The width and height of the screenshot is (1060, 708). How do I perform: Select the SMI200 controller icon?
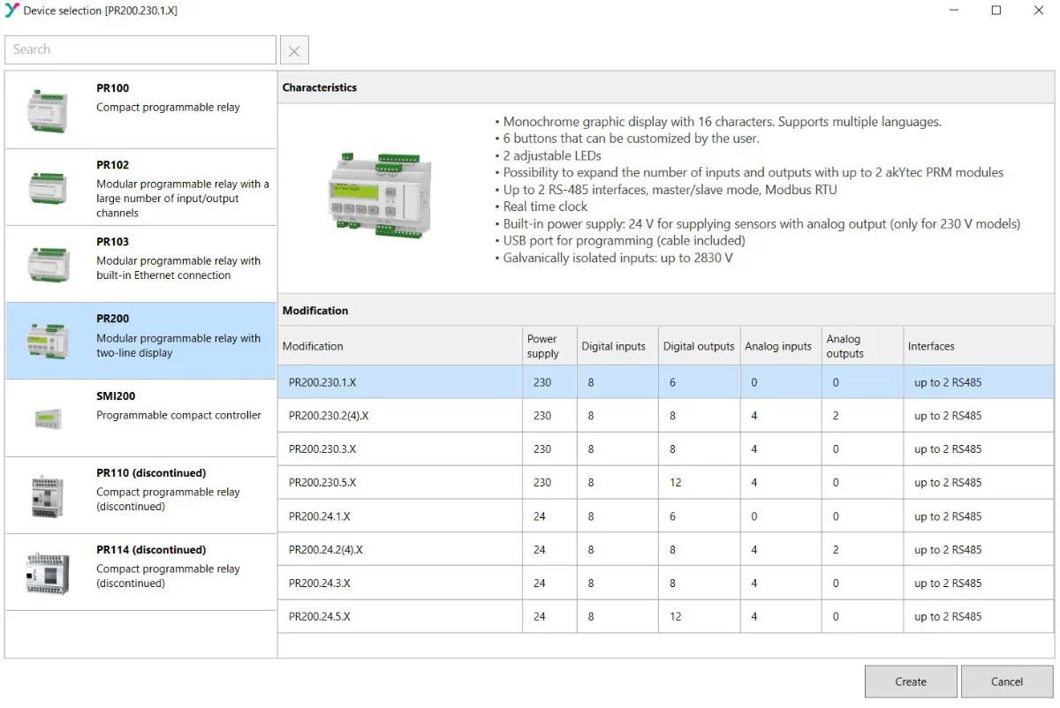pyautogui.click(x=48, y=418)
